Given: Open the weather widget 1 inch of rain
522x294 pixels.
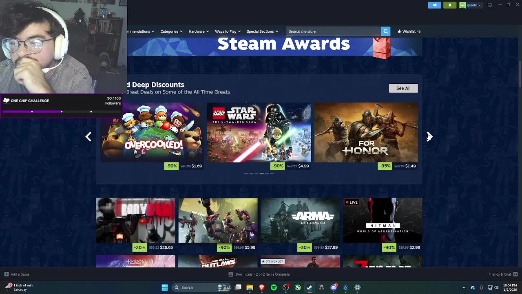Looking at the screenshot, I should (x=20, y=287).
